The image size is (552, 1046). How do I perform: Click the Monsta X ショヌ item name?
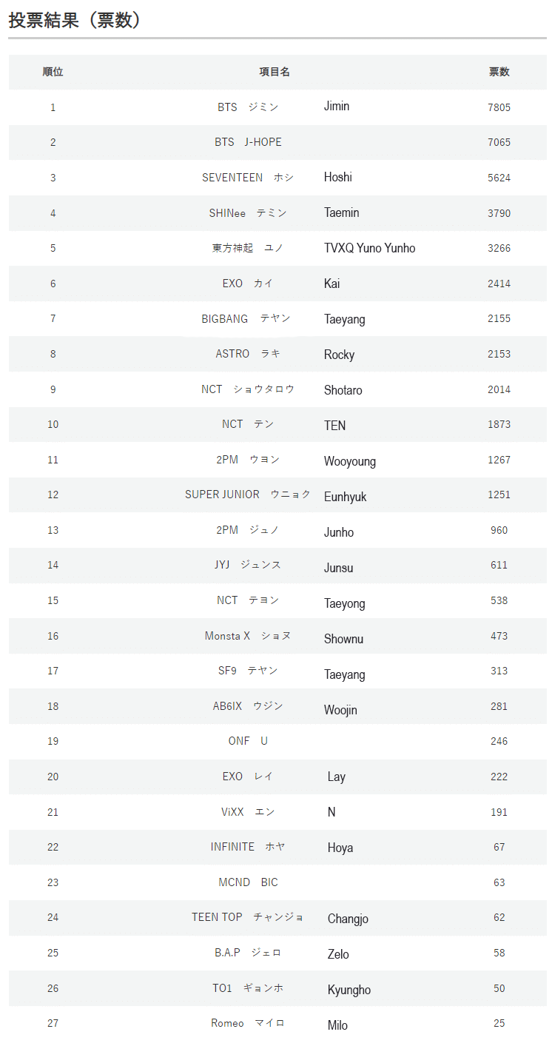248,636
